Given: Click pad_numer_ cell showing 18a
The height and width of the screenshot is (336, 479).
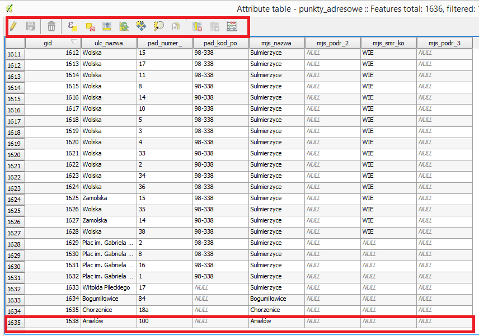Looking at the screenshot, I should pos(165,310).
